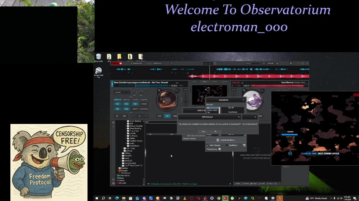Click play/pause on deck A
Image resolution: width=359 pixels, height=201 pixels.
click(167, 116)
